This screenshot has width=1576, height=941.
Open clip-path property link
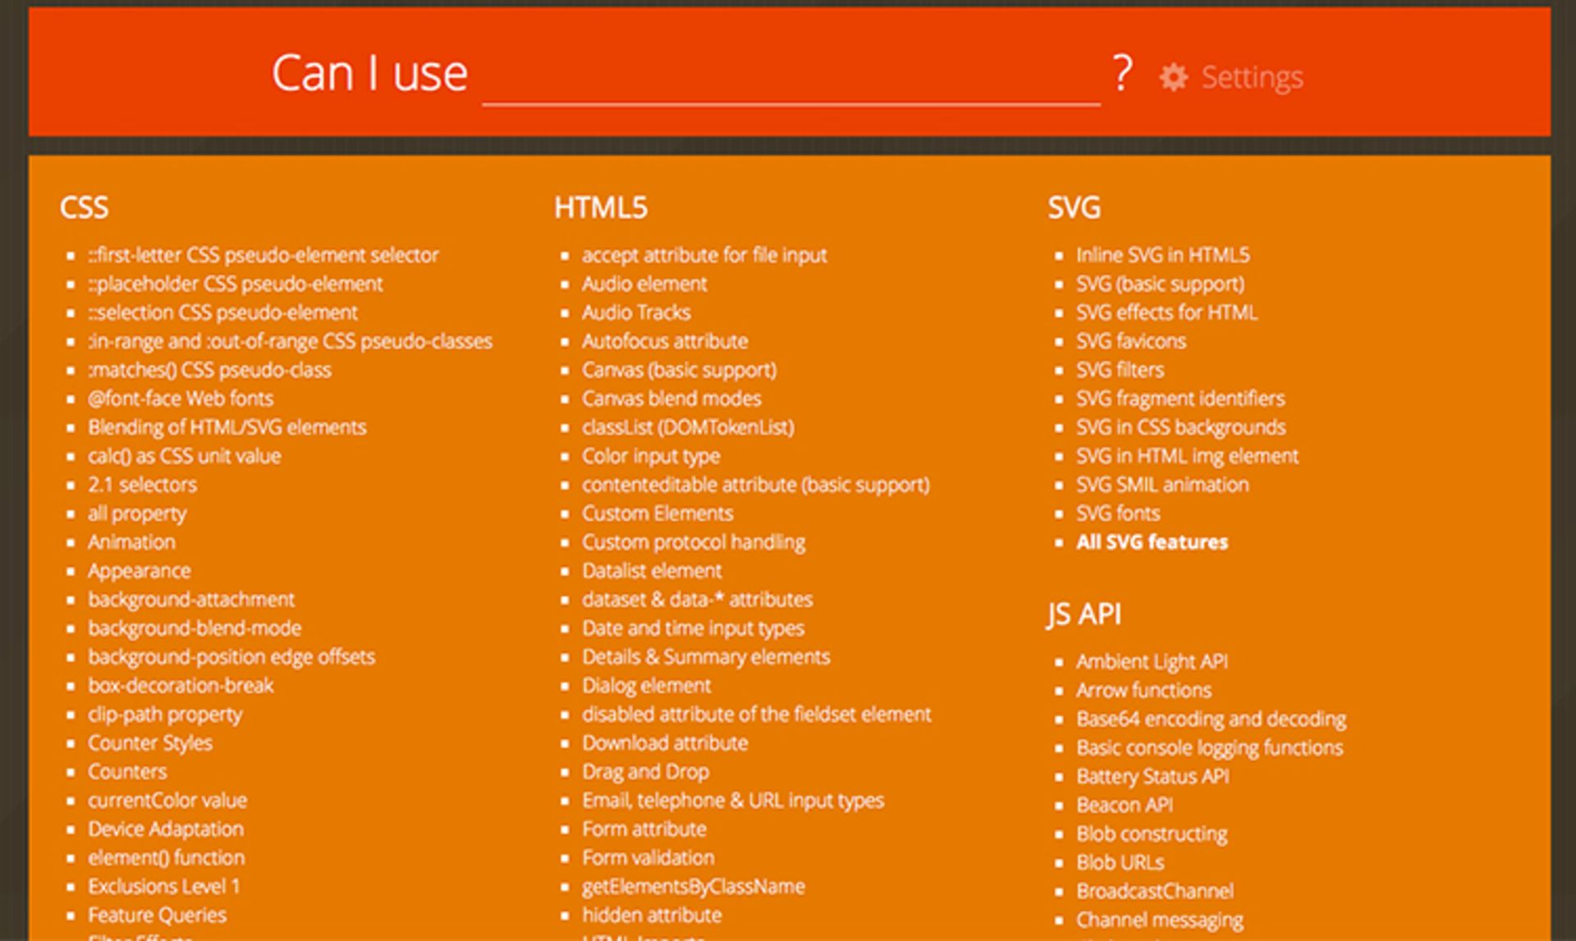[x=165, y=715]
